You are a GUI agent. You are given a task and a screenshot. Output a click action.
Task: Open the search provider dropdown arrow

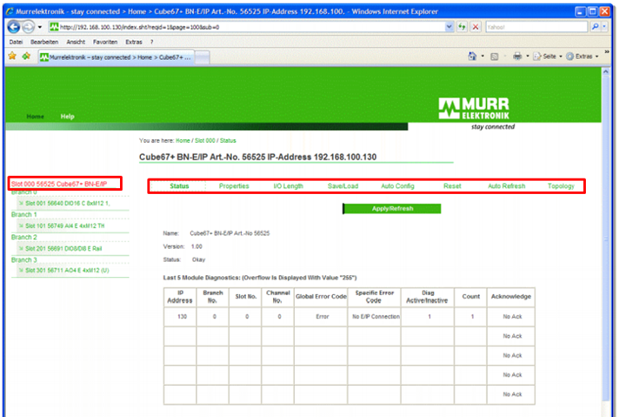click(604, 27)
